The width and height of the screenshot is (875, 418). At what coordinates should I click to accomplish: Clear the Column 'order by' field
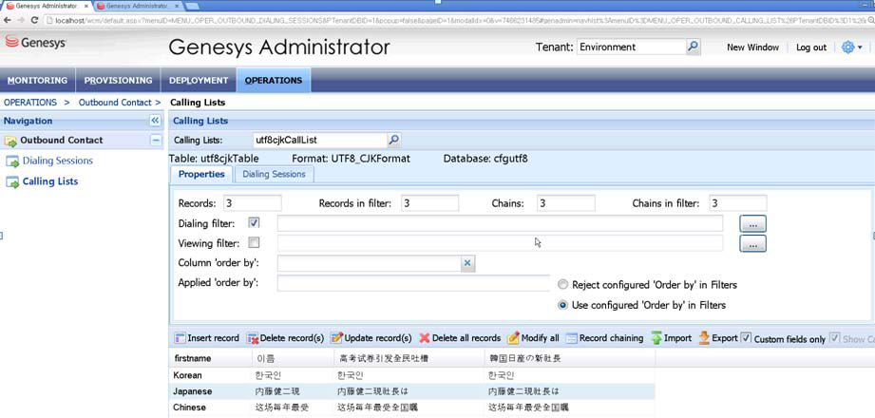(467, 263)
